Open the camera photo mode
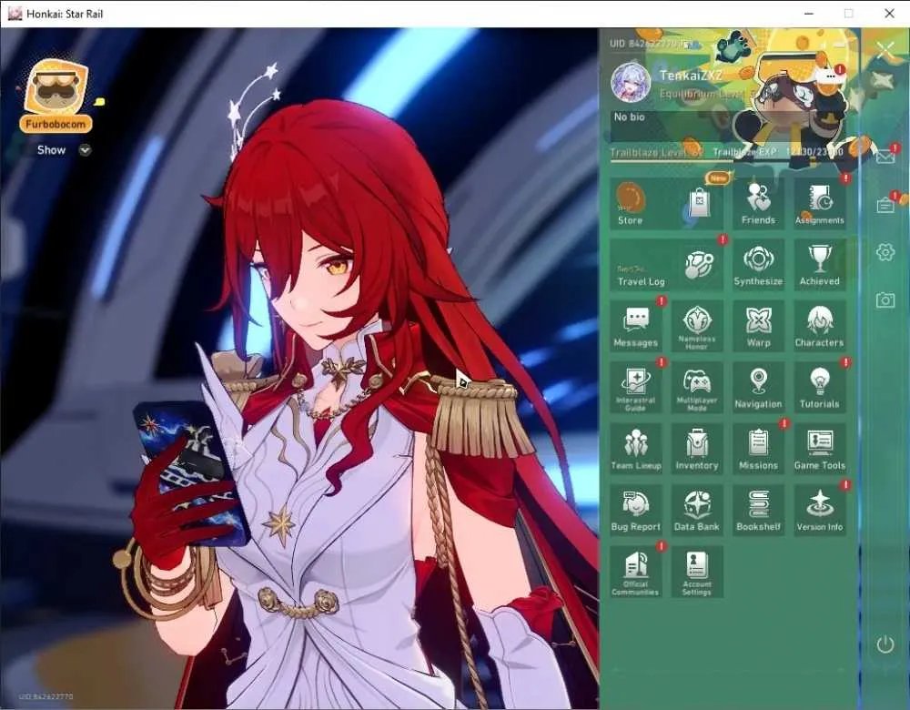This screenshot has width=910, height=710. coord(885,299)
